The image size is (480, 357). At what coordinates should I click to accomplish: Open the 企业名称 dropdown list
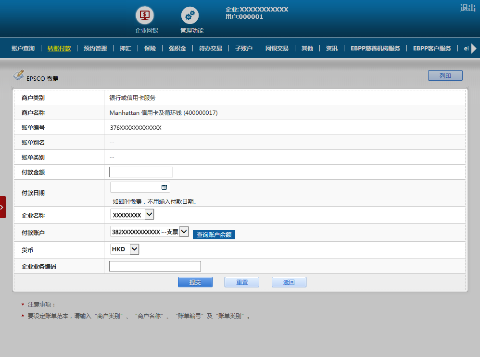point(149,214)
